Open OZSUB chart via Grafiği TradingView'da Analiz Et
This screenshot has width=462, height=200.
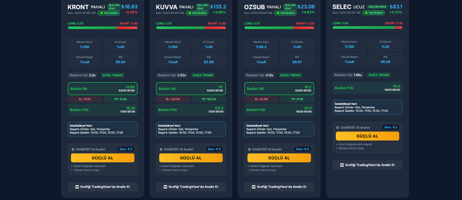point(279,187)
